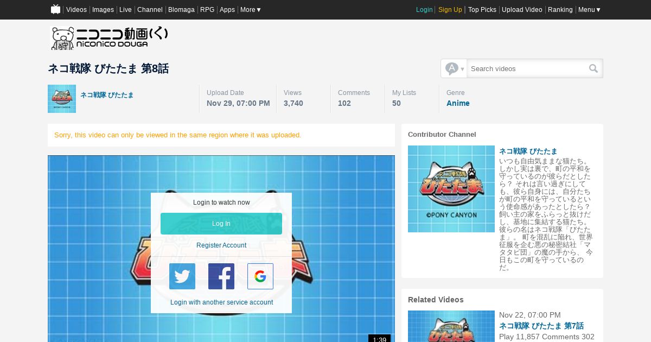Open the Contributor Channel large thumbnail
The width and height of the screenshot is (651, 342).
[451, 189]
